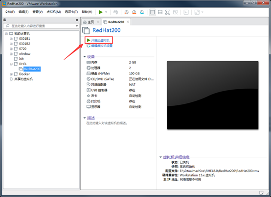Expand the Docker folder node
Screen dimensions: 271x197
pos(11,74)
